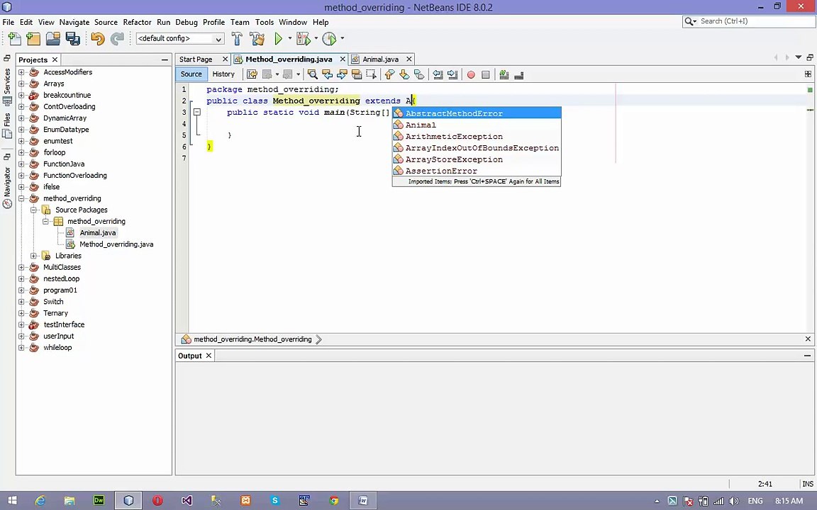Screen dimensions: 817x510
Task: Close the Output panel tab
Action: [209, 356]
